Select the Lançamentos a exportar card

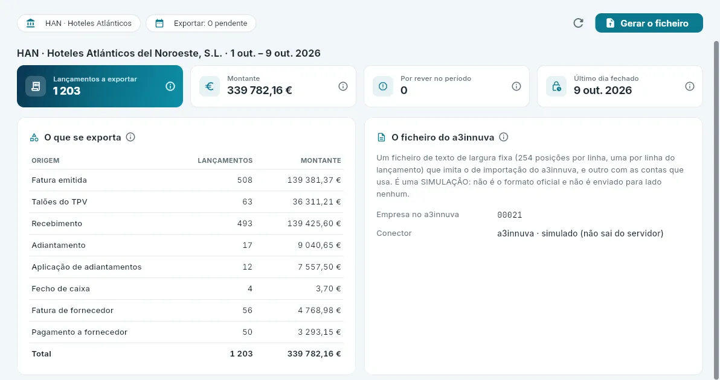click(100, 86)
